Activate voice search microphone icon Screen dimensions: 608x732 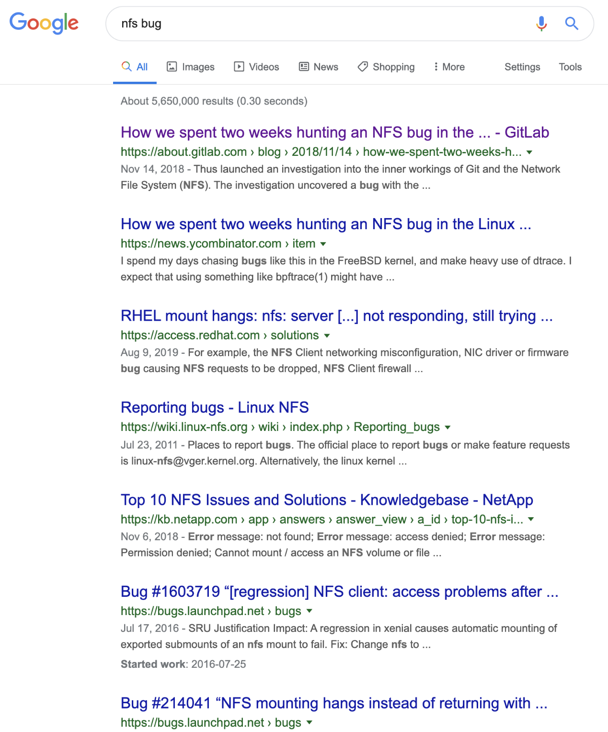541,23
